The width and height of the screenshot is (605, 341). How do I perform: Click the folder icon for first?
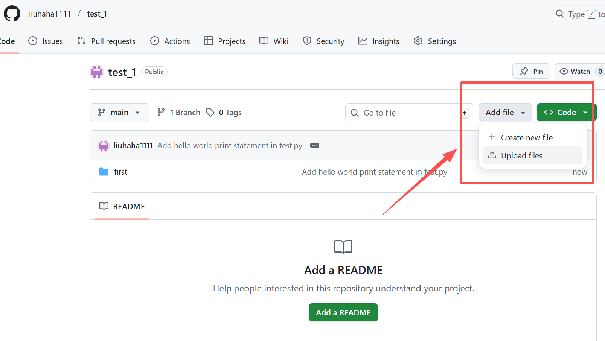104,172
